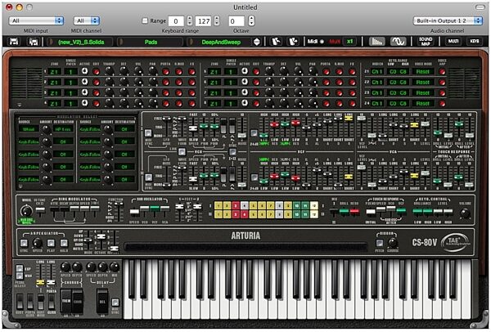This screenshot has height=332, width=491.
Task: Click the x1 polyphony display
Action: [x=349, y=42]
